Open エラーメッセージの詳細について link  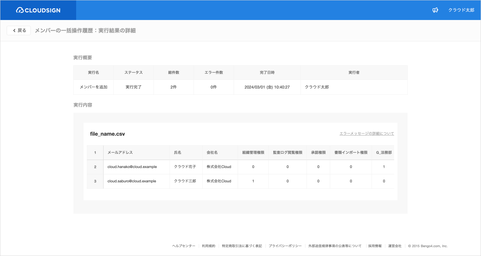pyautogui.click(x=367, y=133)
